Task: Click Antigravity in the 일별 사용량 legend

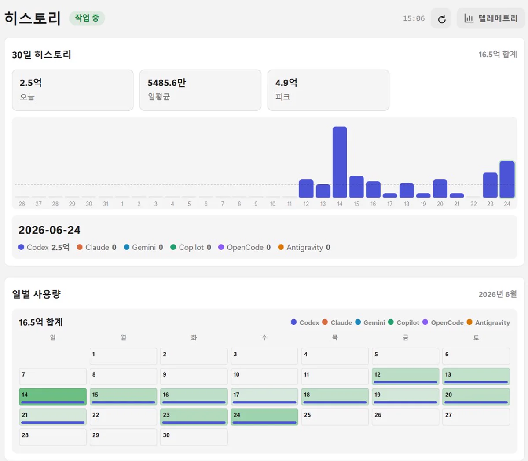Action: click(488, 322)
